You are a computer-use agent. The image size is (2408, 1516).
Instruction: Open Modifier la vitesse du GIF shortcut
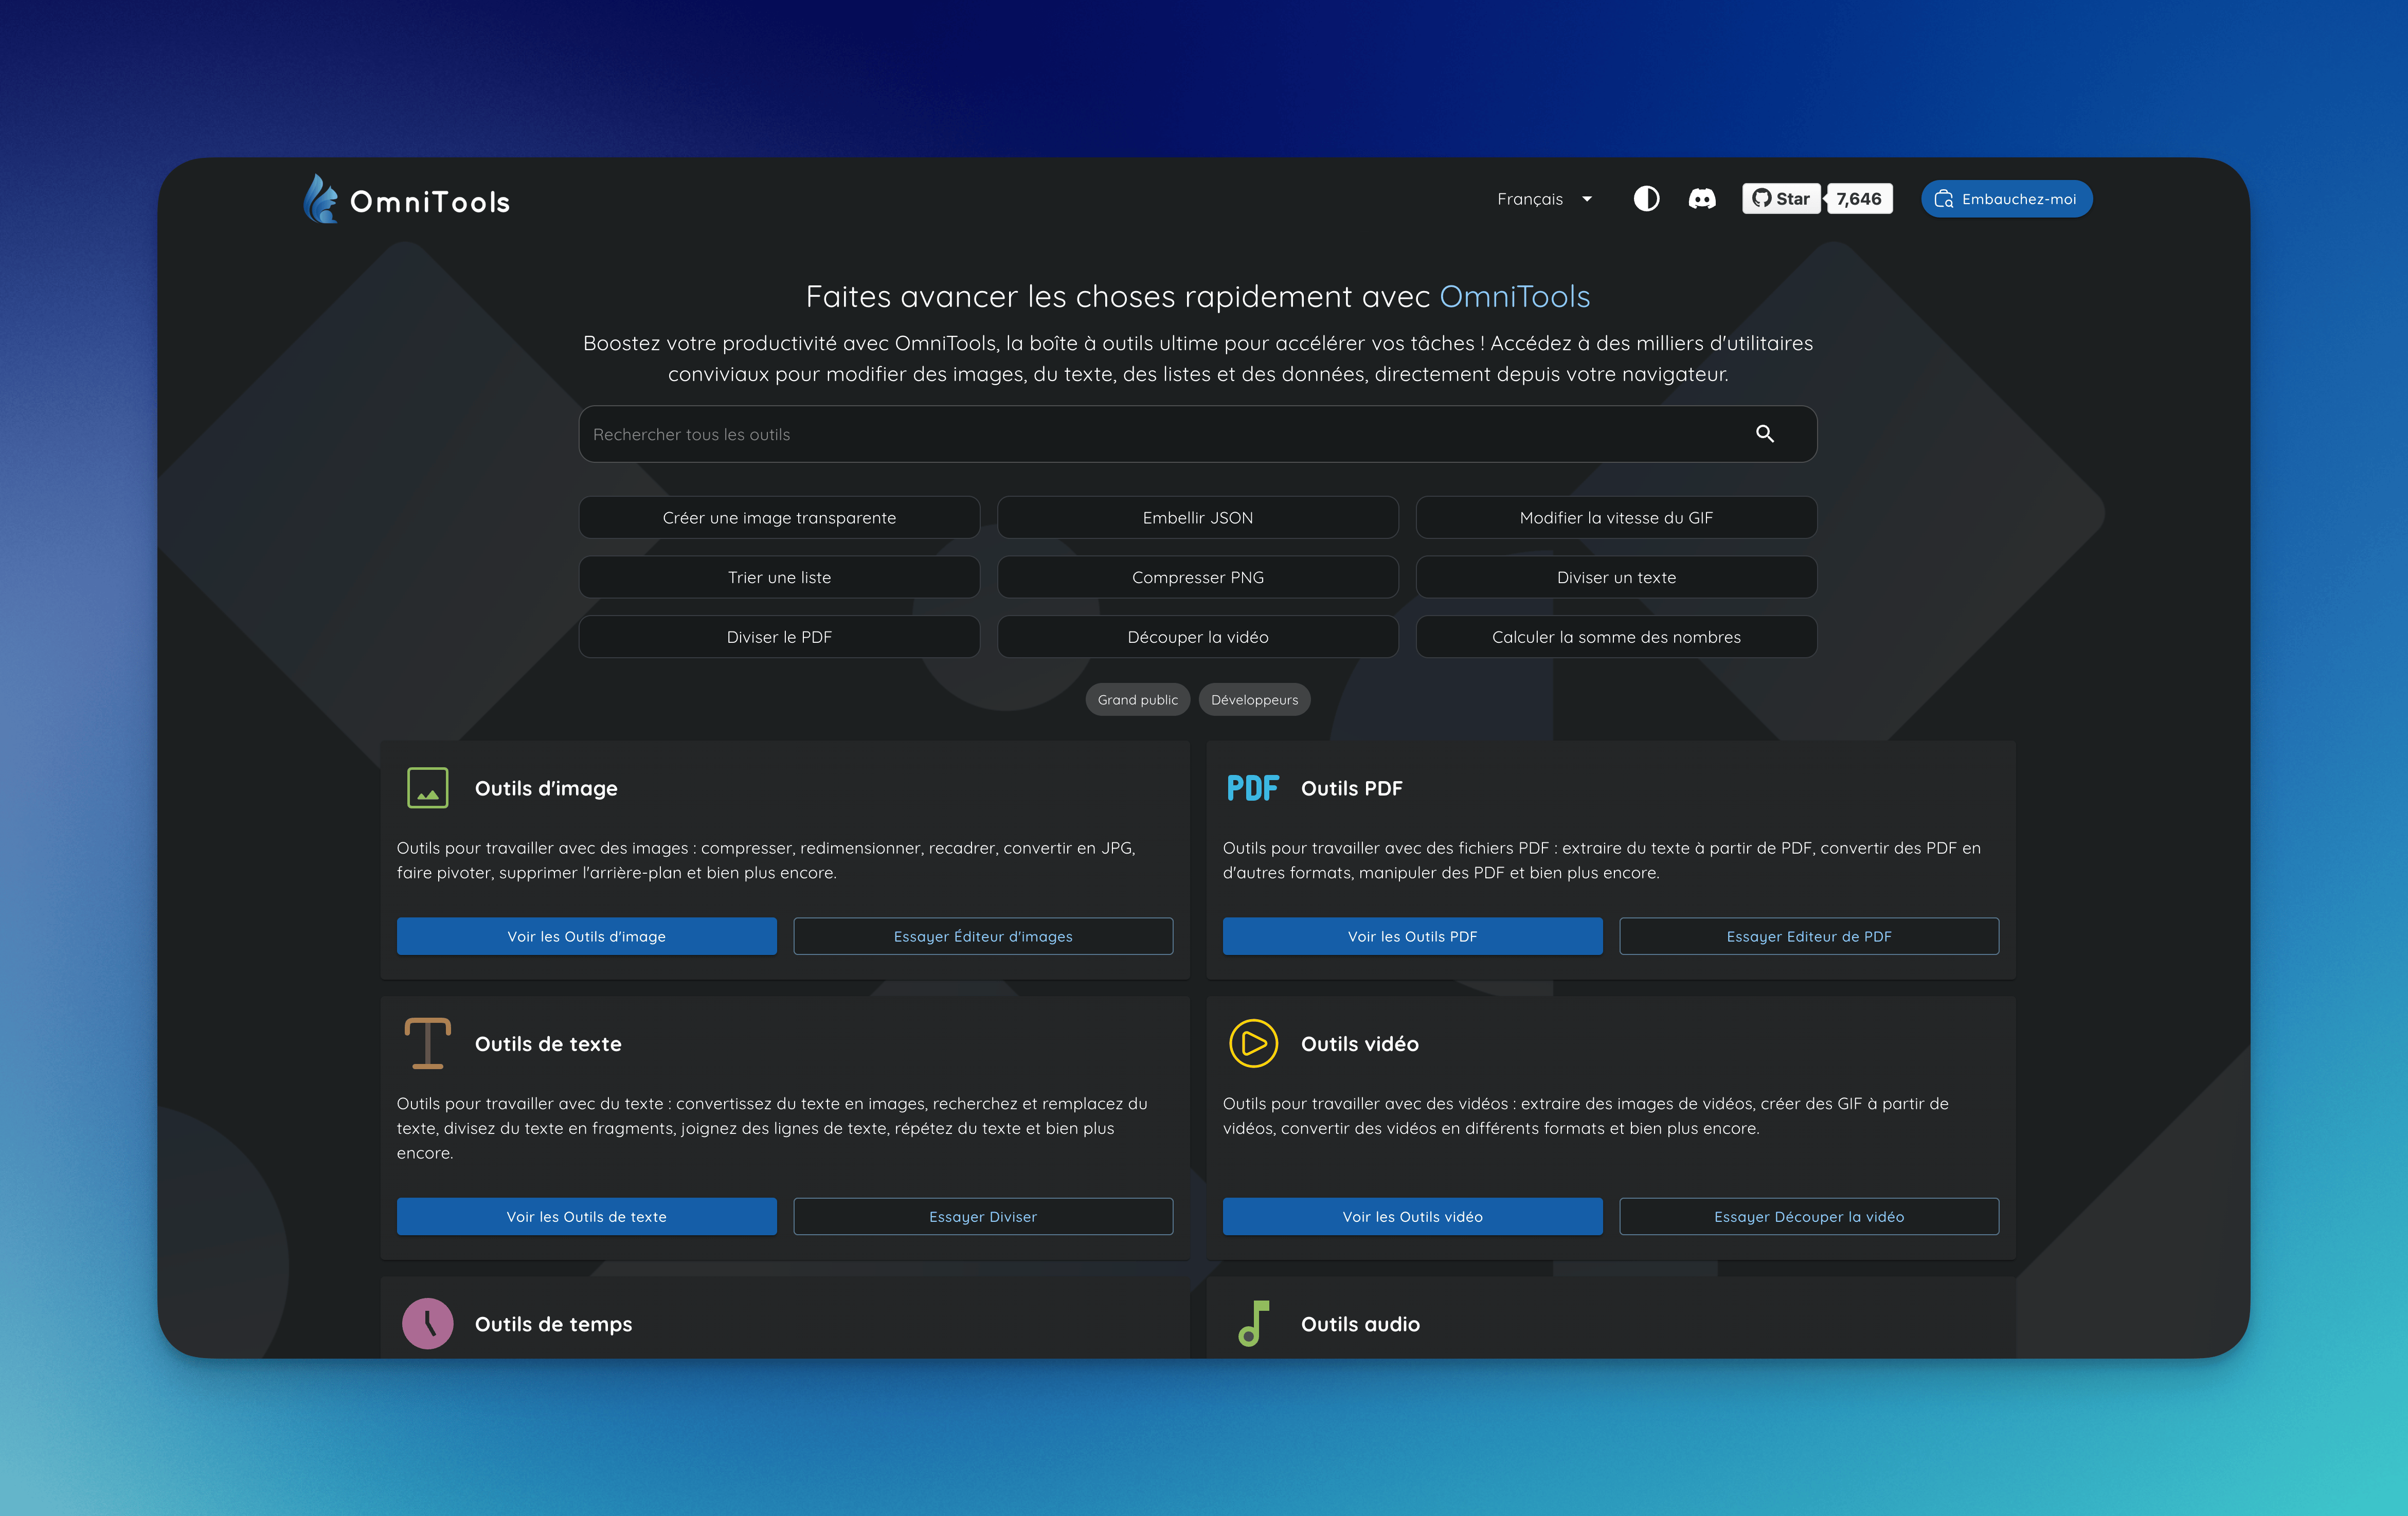[x=1616, y=518]
